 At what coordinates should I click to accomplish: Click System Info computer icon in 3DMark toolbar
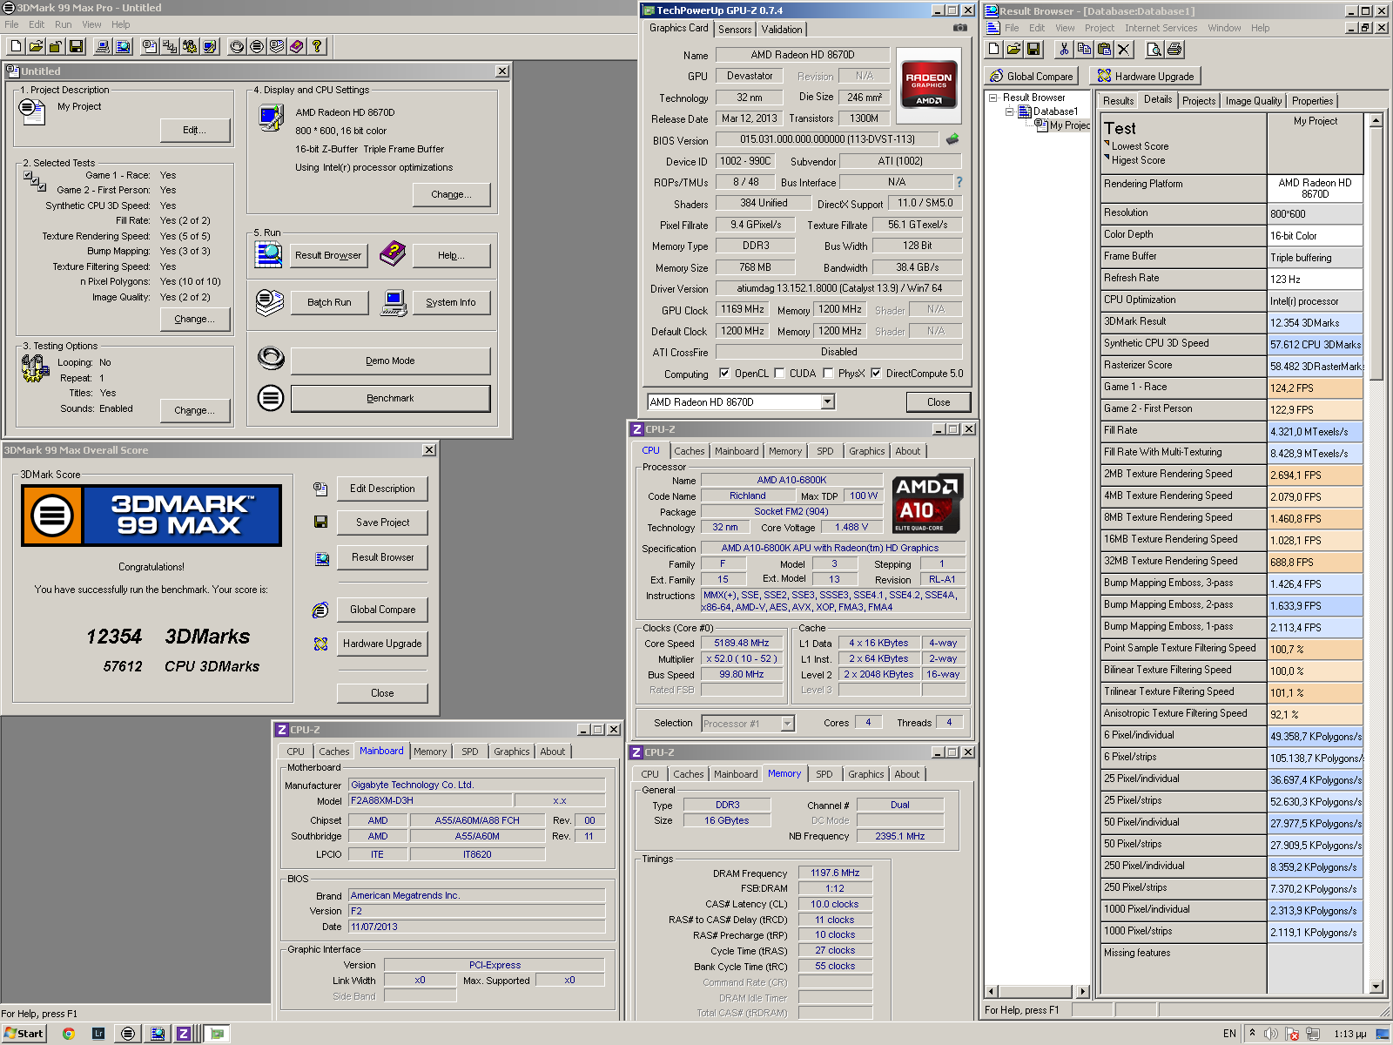tap(103, 46)
